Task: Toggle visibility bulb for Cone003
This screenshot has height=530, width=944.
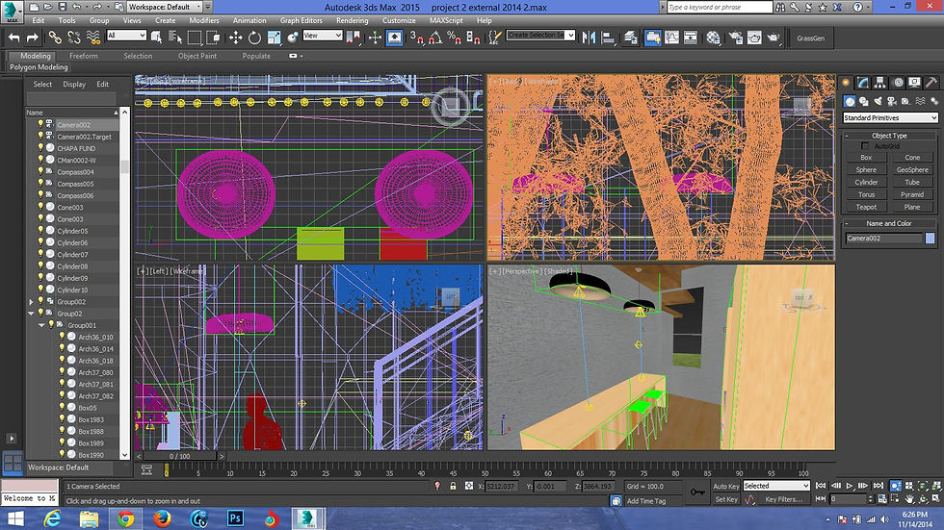Action: [x=39, y=208]
